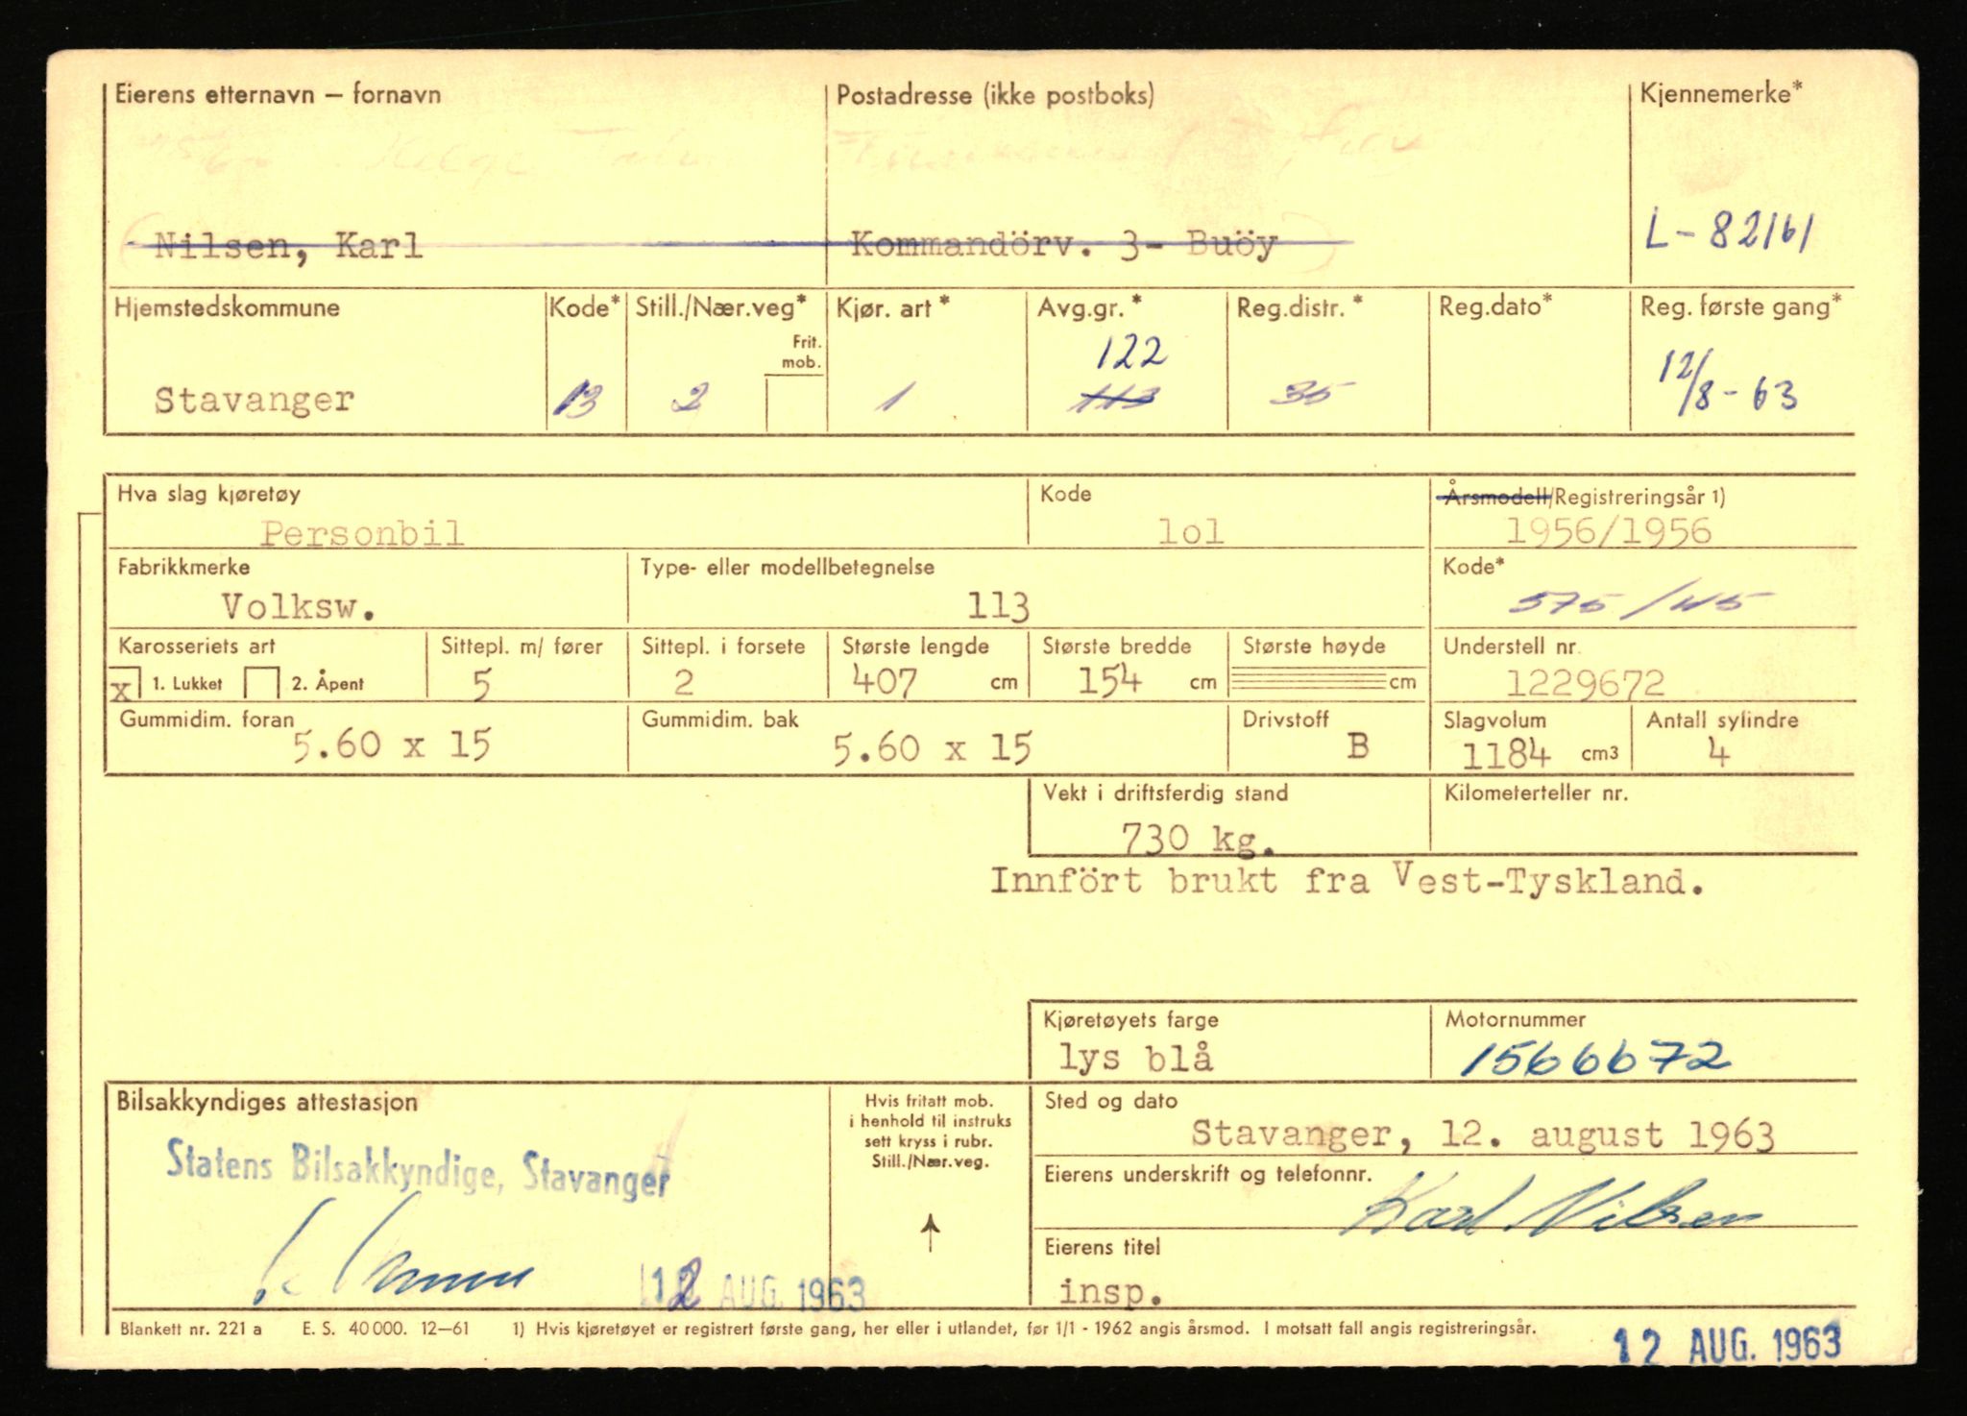Click the place and date 'Stavanger, 12. august 1963'
The height and width of the screenshot is (1416, 1967).
(1483, 1135)
